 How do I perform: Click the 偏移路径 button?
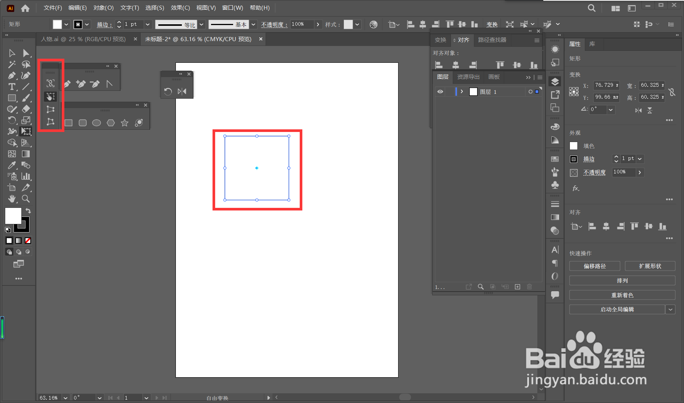[x=595, y=266]
